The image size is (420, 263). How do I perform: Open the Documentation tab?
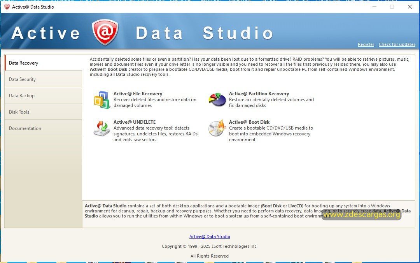pos(44,128)
